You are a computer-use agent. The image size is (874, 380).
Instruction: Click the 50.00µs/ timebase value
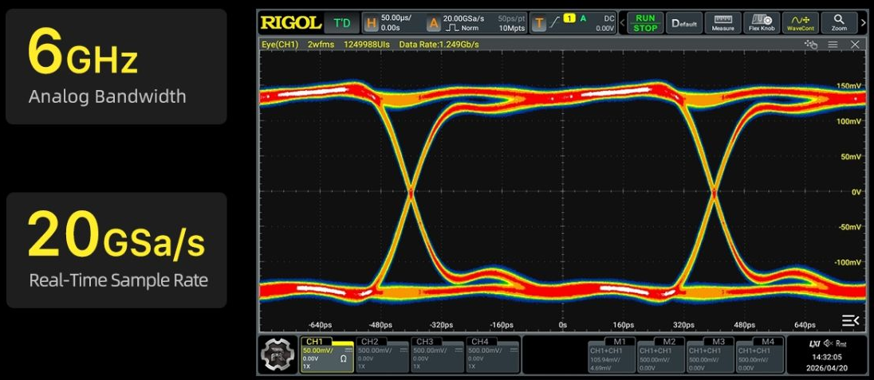click(396, 18)
